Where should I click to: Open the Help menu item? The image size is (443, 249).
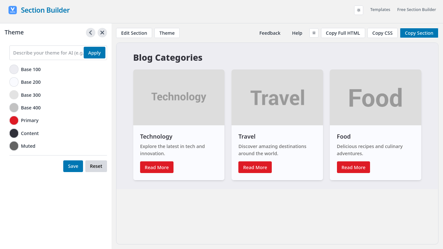[297, 33]
